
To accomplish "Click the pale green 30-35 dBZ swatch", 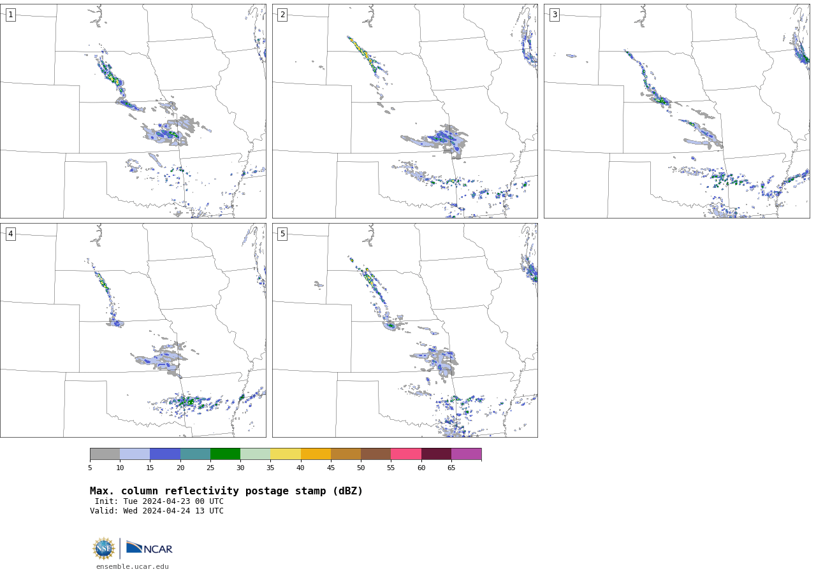I will click(x=255, y=454).
